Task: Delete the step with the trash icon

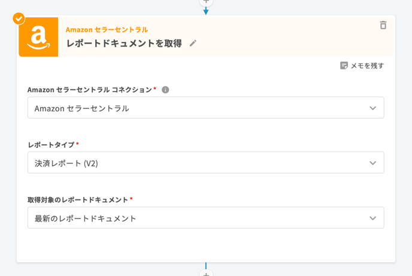Action: click(x=383, y=25)
